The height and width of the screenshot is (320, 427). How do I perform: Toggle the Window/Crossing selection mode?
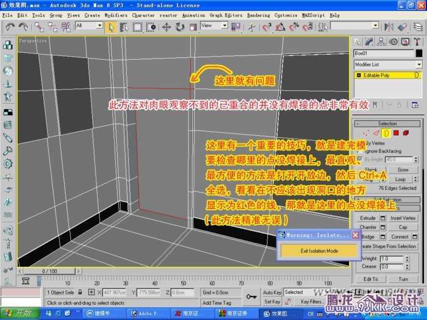coord(151,27)
